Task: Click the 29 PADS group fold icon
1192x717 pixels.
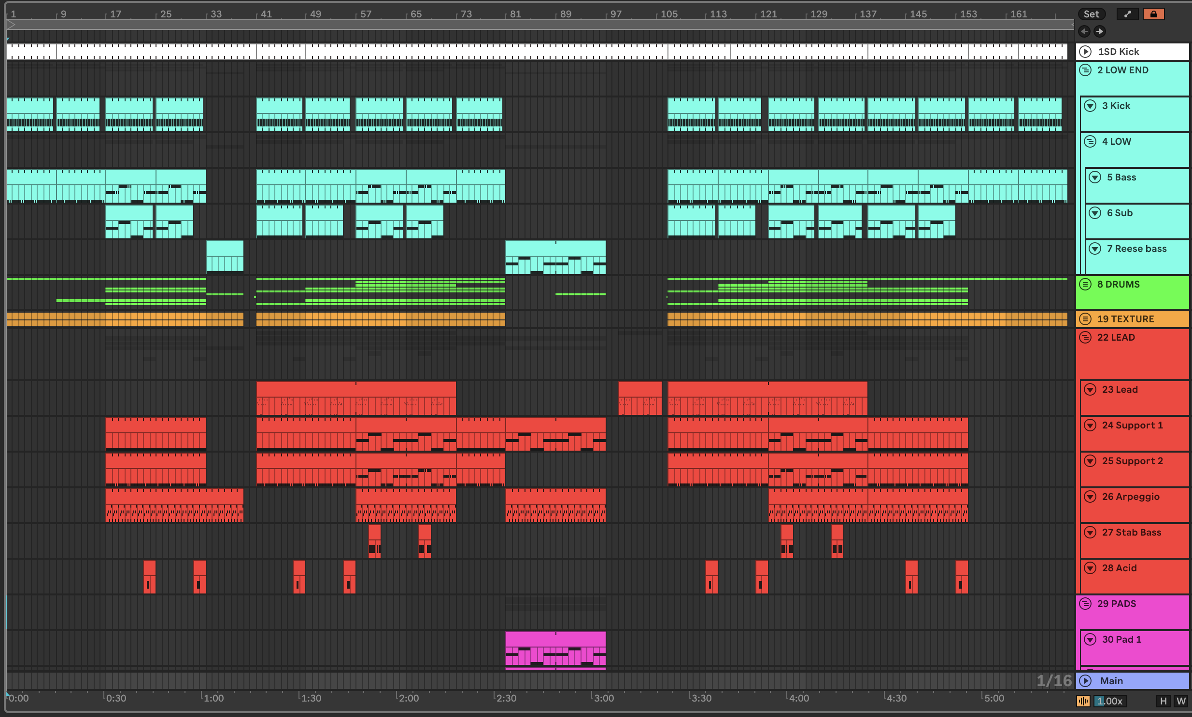Action: 1085,604
